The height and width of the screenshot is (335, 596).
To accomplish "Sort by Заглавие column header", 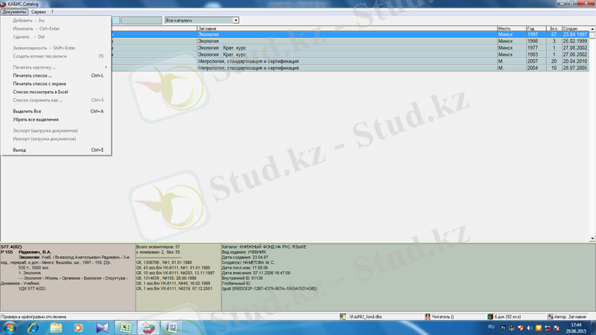I will click(347, 28).
